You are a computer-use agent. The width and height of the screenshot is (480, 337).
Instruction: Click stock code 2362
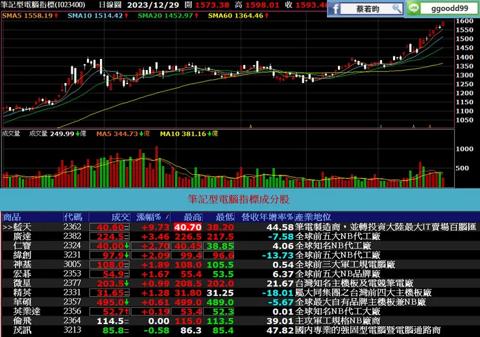point(73,227)
